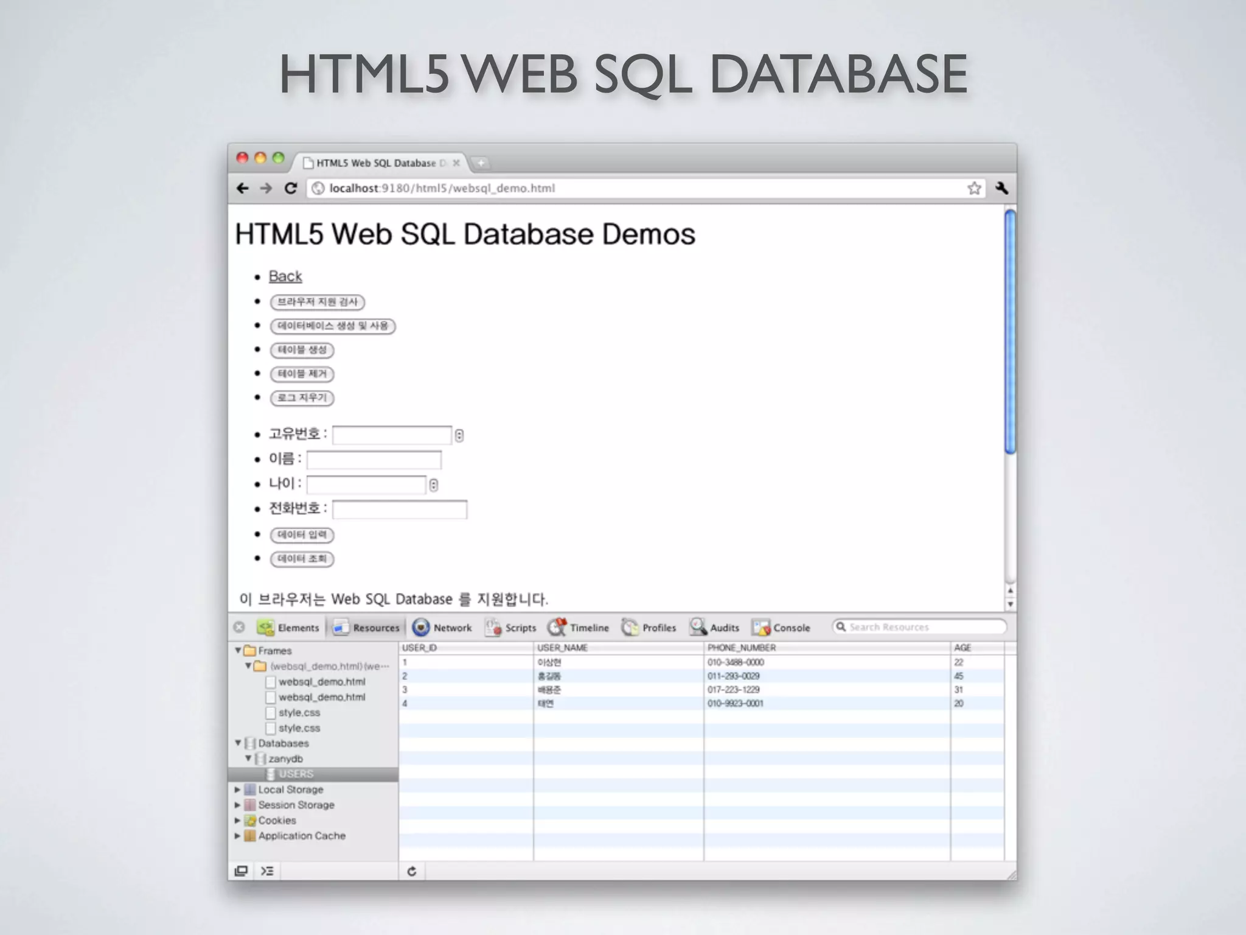Focus the 나이 input field

[366, 485]
